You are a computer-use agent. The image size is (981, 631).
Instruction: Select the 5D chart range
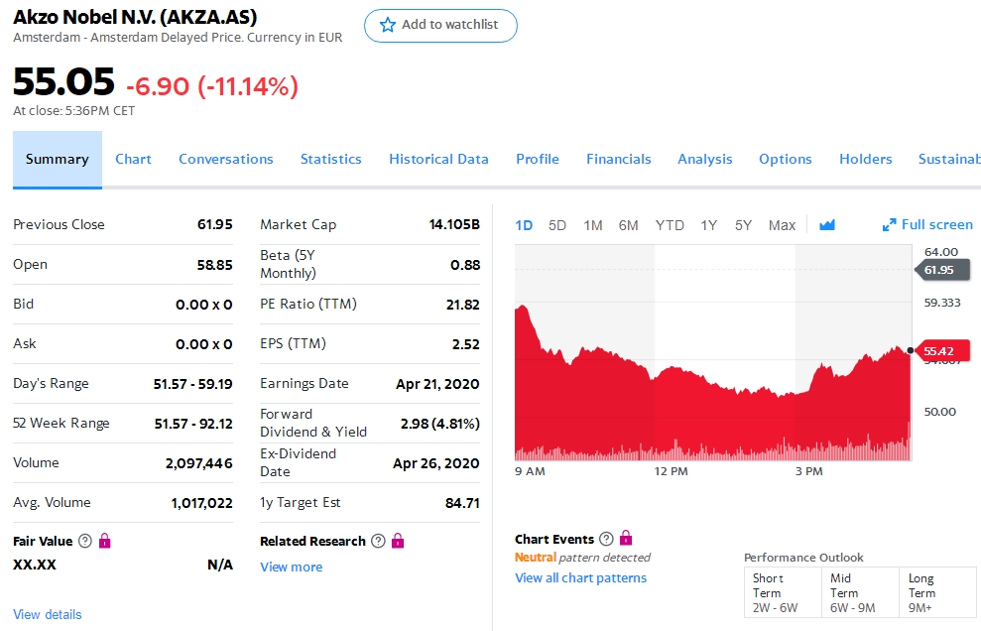coord(557,225)
